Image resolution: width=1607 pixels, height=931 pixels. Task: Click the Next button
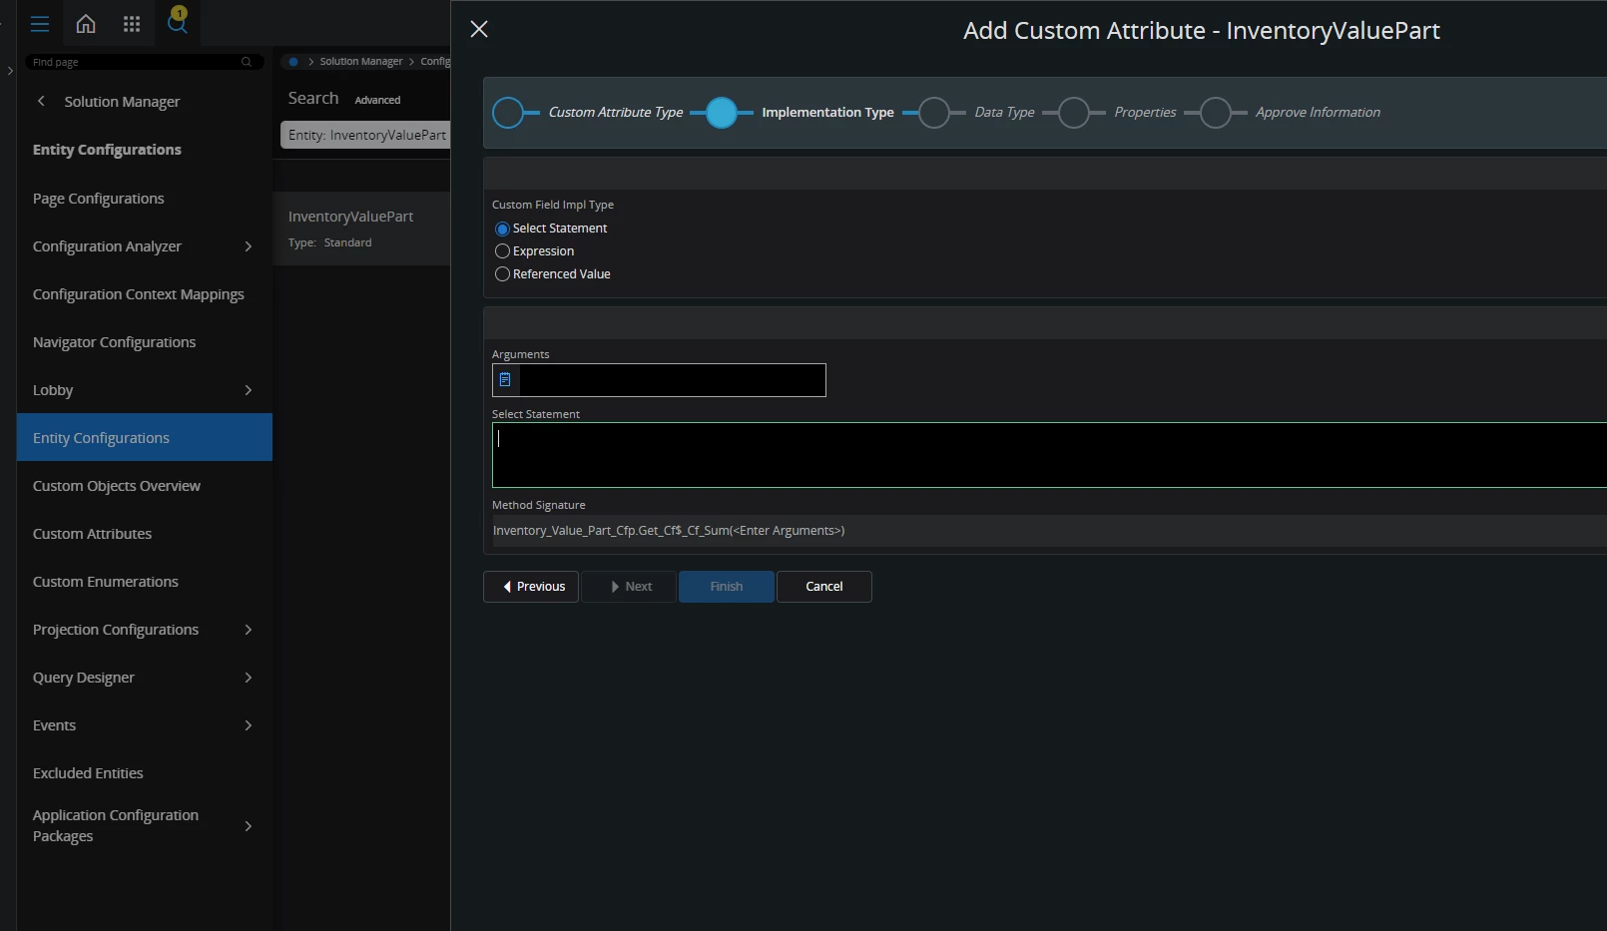pyautogui.click(x=629, y=587)
